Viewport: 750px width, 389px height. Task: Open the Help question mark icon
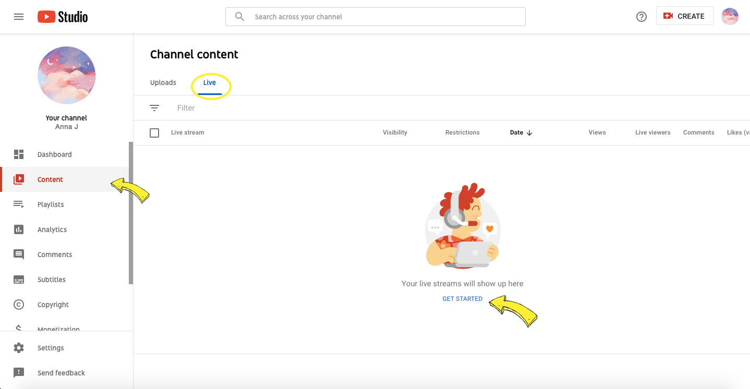[x=641, y=16]
